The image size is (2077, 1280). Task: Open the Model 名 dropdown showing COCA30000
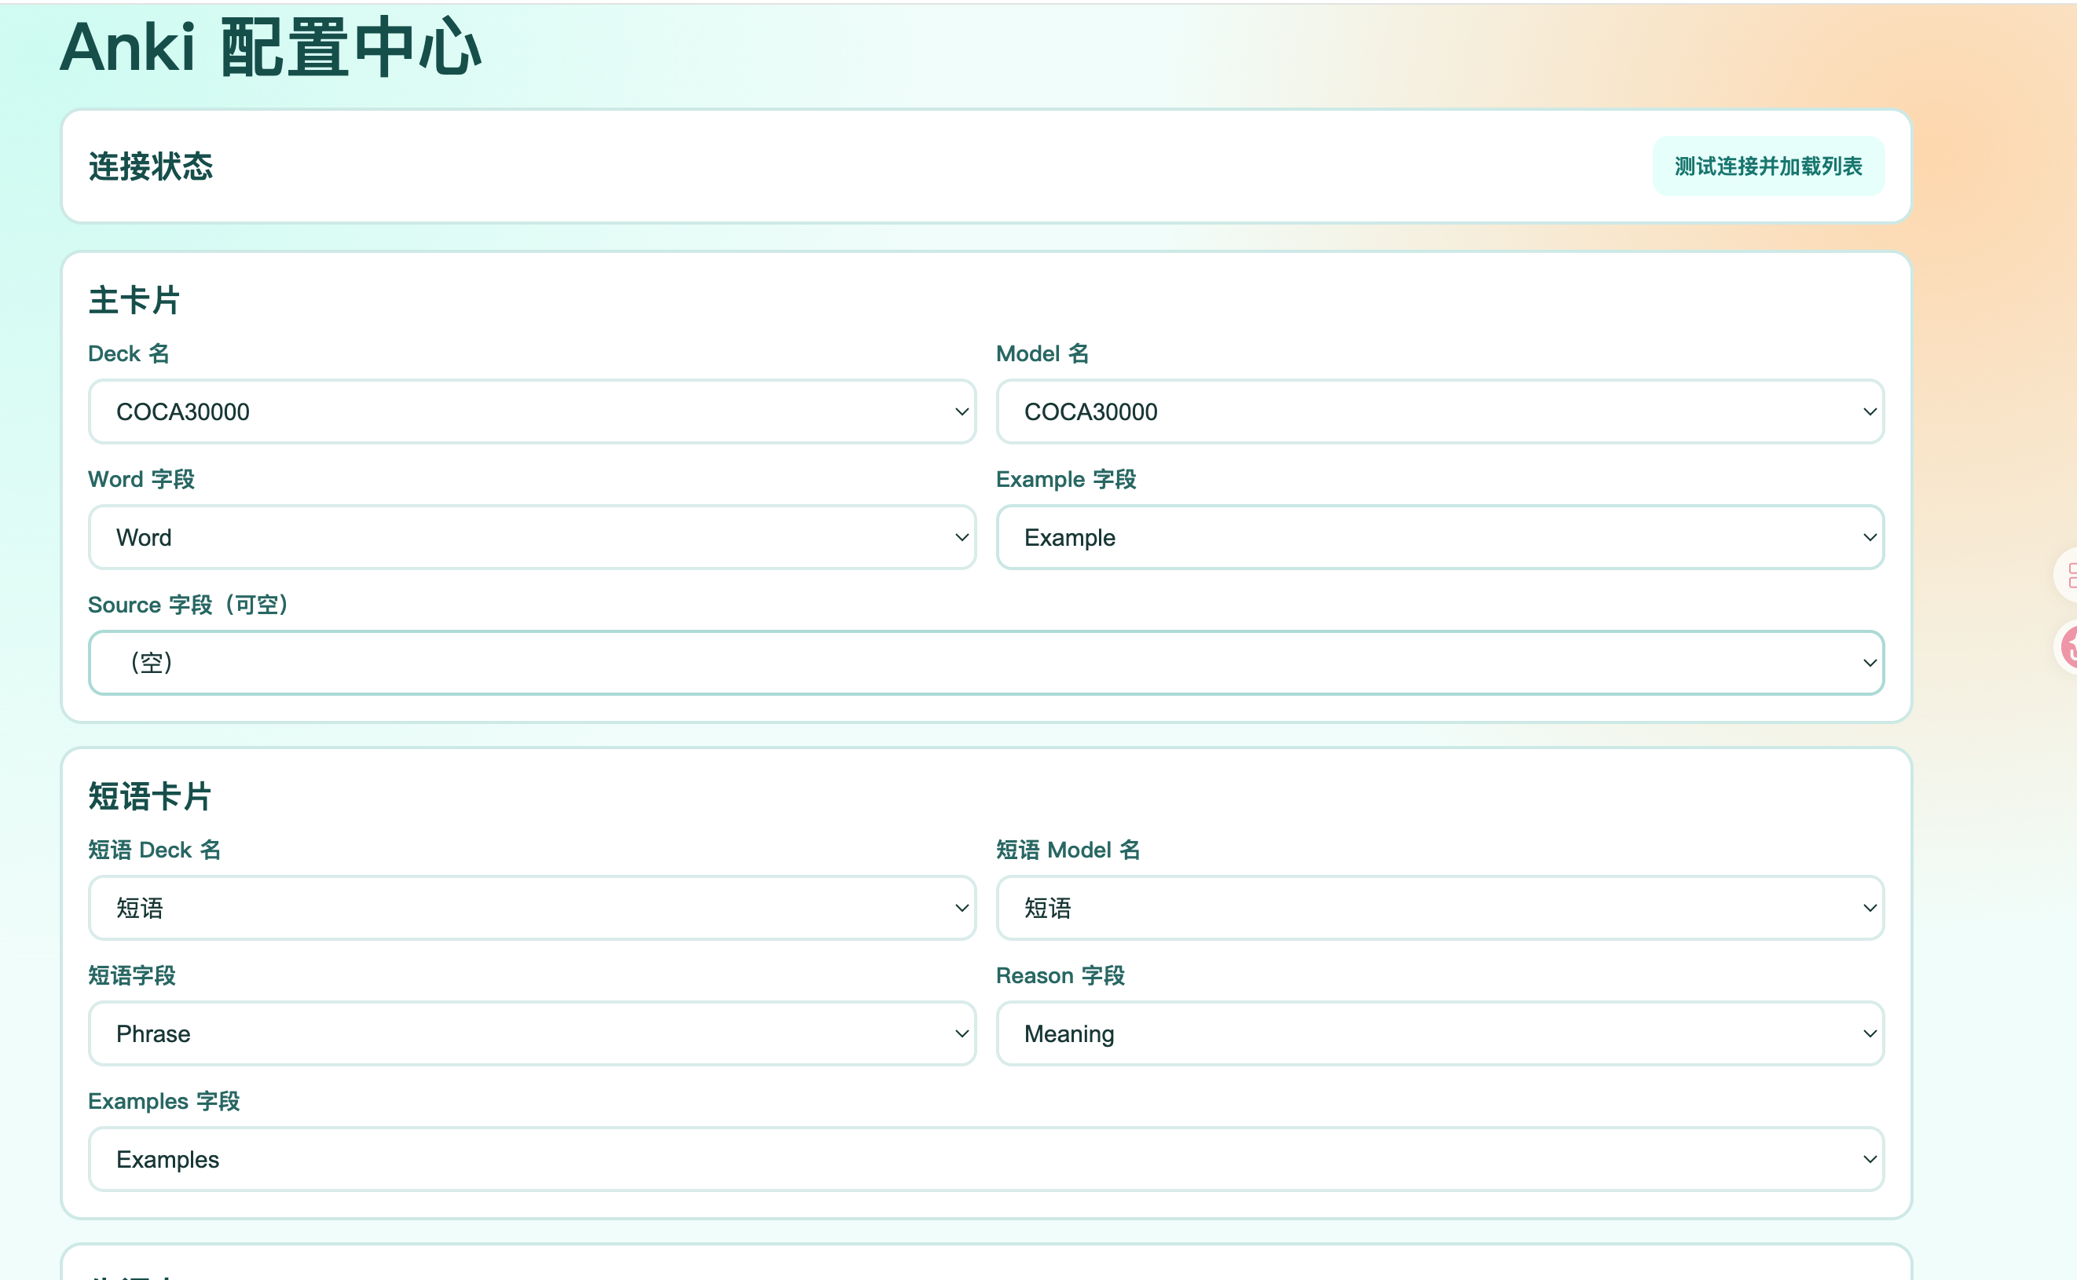point(1439,411)
